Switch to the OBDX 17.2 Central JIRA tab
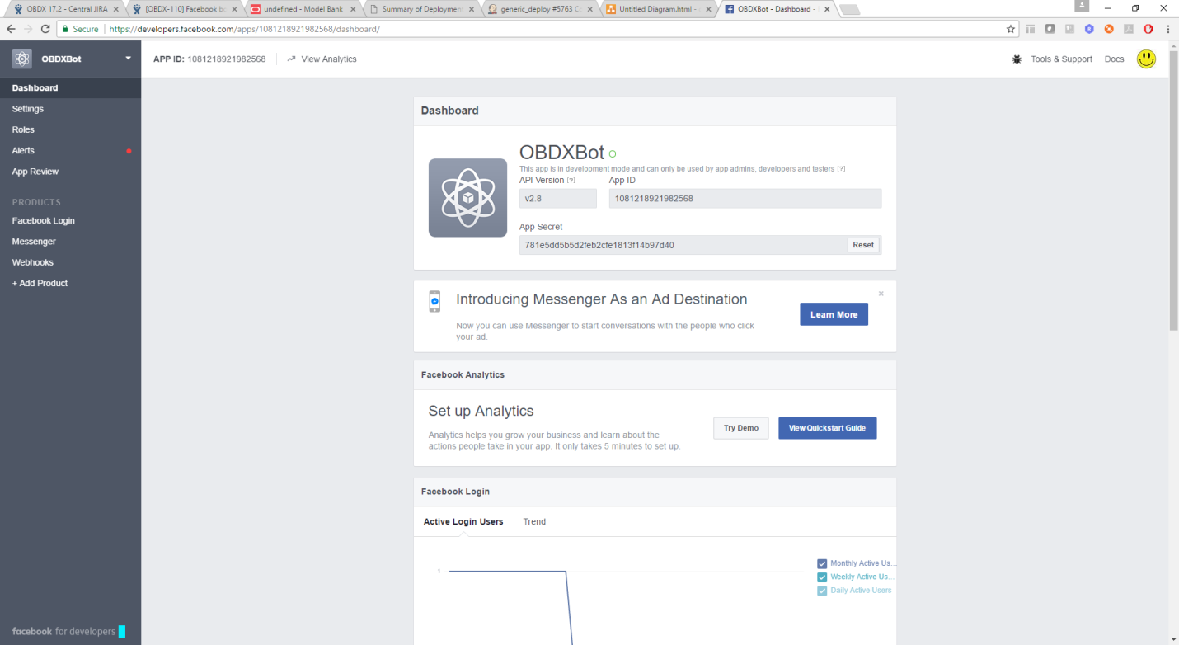This screenshot has height=645, width=1179. 66,9
